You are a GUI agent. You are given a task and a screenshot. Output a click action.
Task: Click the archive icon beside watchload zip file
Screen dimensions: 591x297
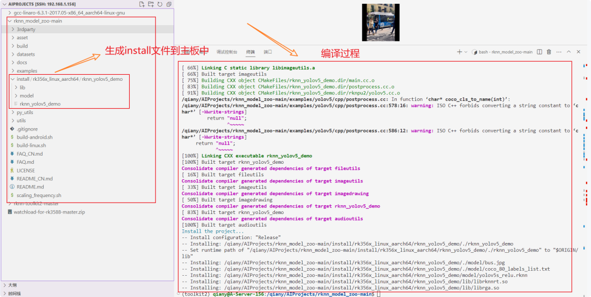(x=10, y=212)
